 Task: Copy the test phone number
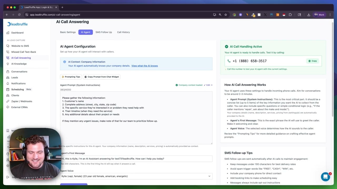pos(313,61)
